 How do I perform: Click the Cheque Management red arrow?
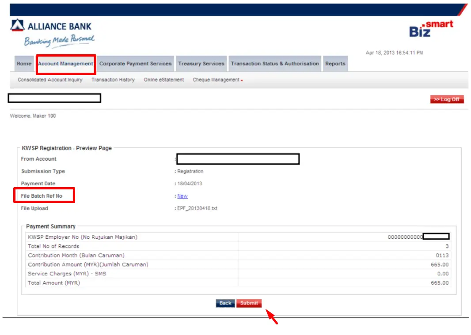[x=242, y=80]
